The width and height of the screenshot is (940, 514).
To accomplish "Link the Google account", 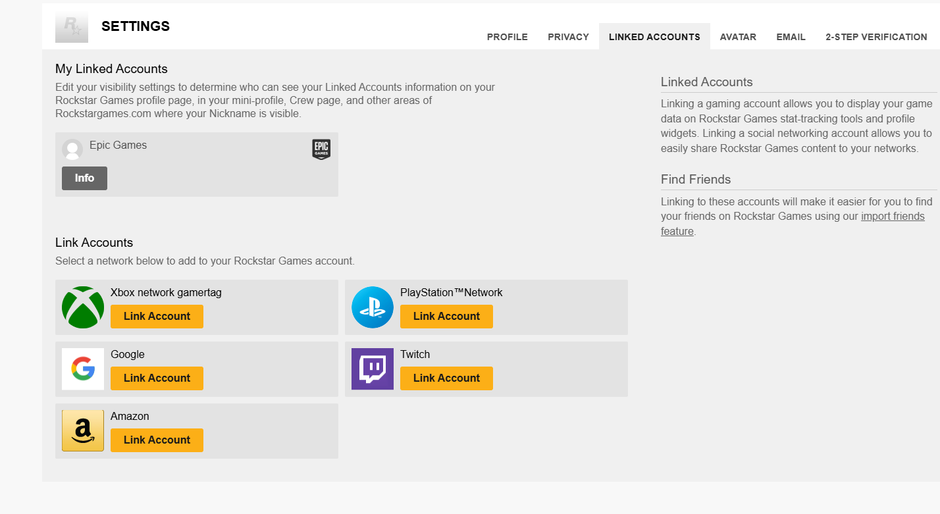I will pos(157,378).
